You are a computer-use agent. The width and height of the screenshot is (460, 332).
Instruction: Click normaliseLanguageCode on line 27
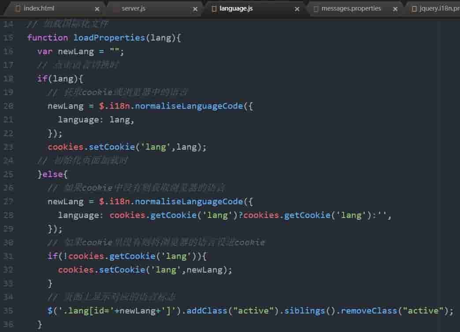pyautogui.click(x=189, y=202)
